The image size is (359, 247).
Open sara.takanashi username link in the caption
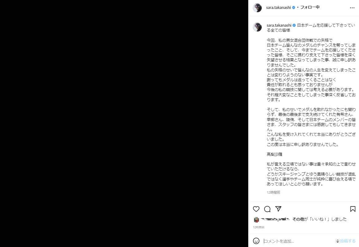(x=279, y=25)
